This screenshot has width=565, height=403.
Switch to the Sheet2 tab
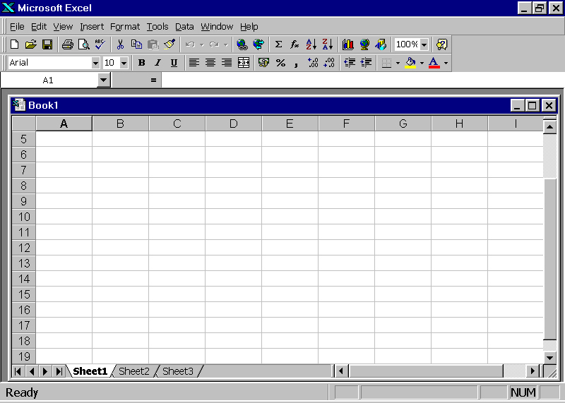point(133,371)
